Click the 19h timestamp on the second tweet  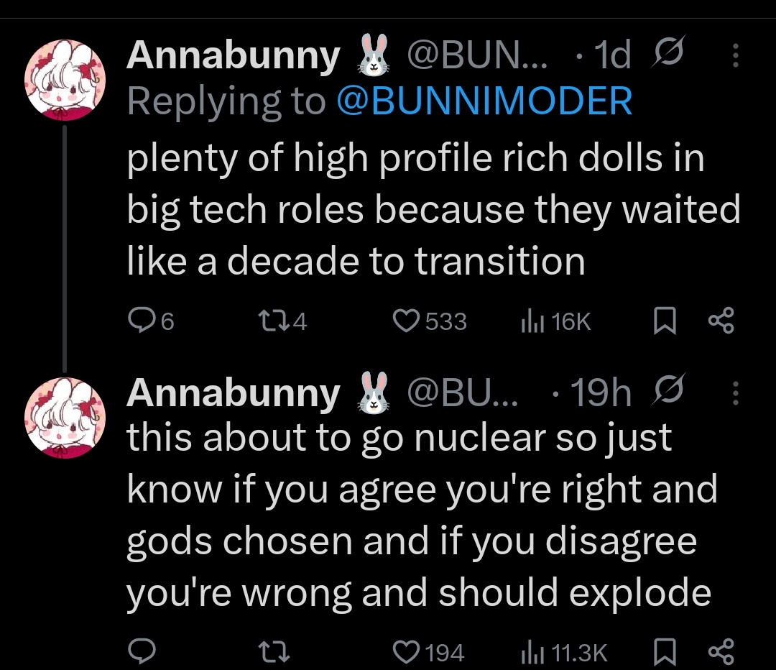click(601, 393)
